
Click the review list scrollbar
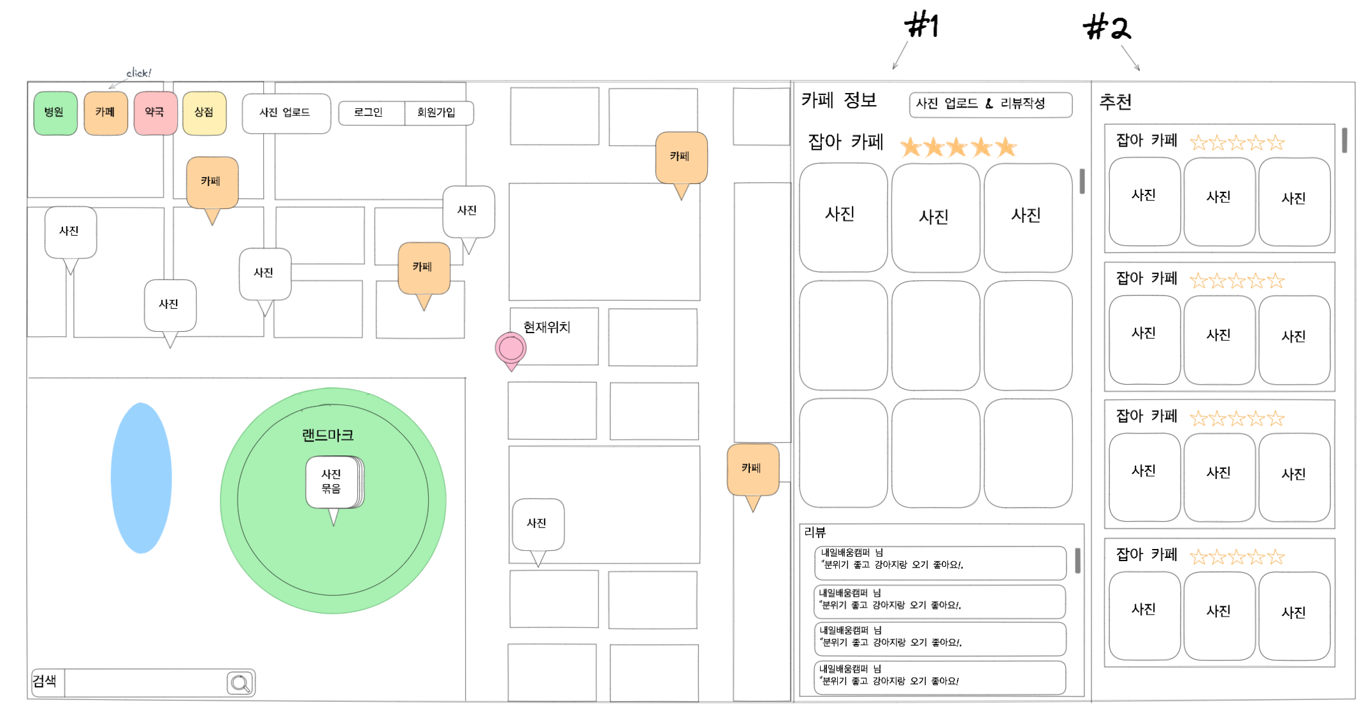(x=1077, y=560)
